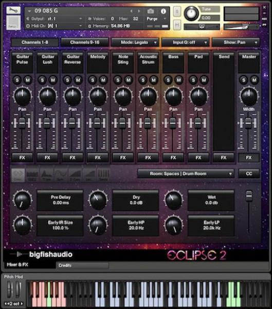Solo the Guitar Lush channel
The height and width of the screenshot is (309, 272).
[x=42, y=80]
